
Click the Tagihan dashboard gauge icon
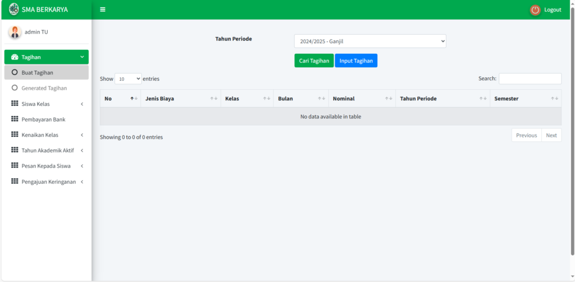point(15,57)
